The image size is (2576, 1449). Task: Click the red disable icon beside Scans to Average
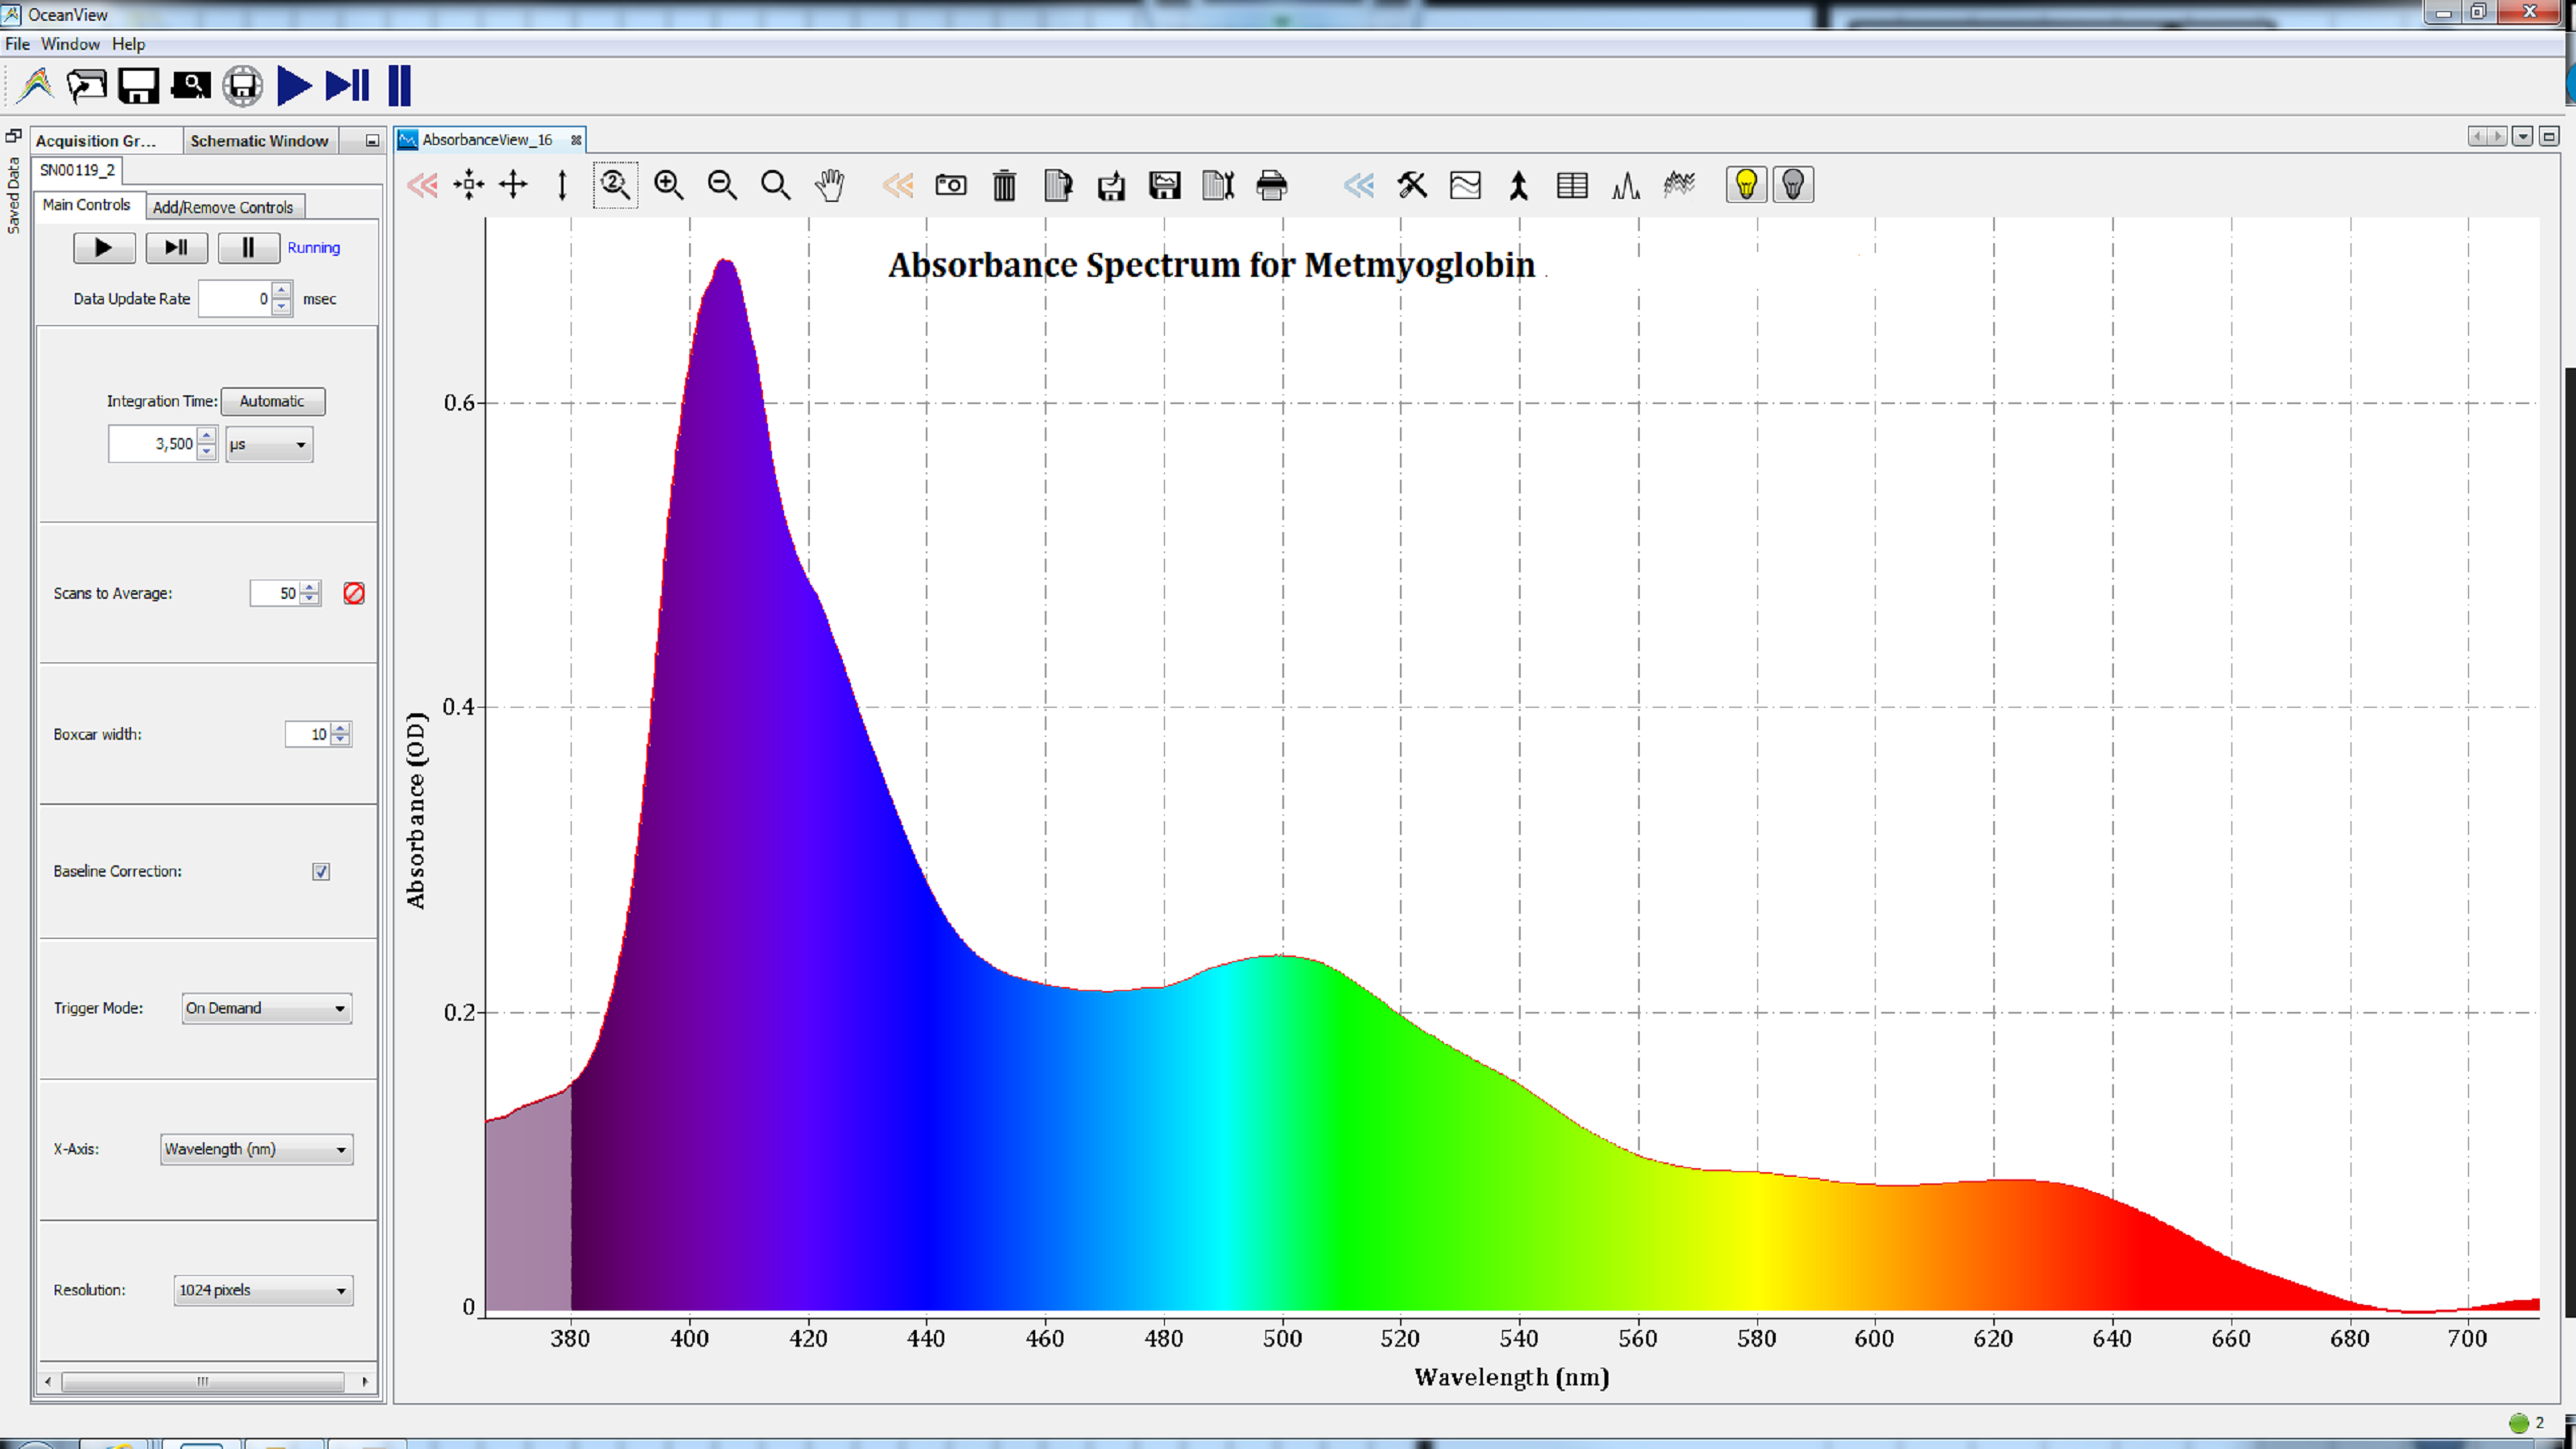click(x=354, y=594)
